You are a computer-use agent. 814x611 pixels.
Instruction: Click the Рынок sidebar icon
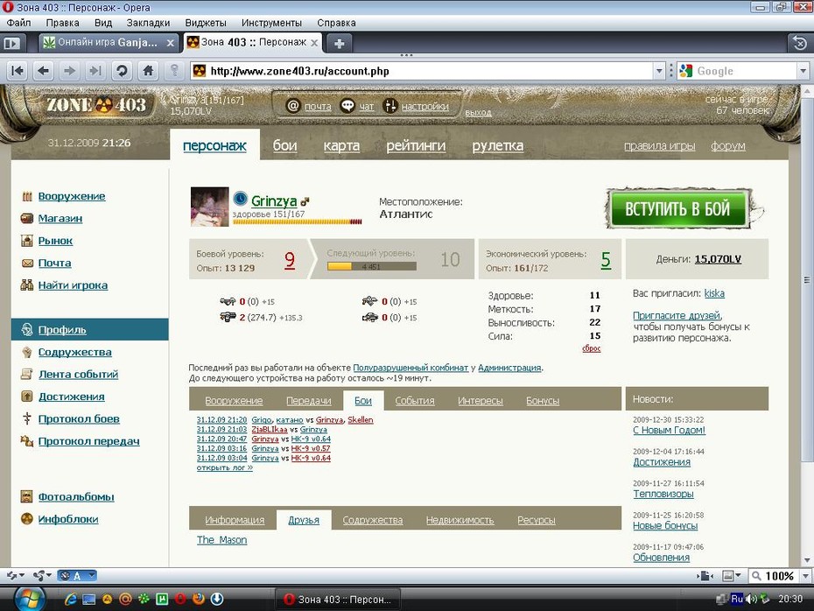[27, 241]
